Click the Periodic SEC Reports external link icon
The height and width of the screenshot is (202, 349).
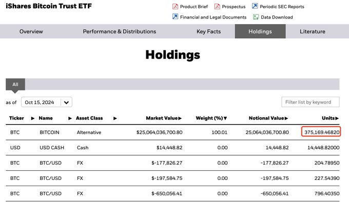pyautogui.click(x=255, y=6)
